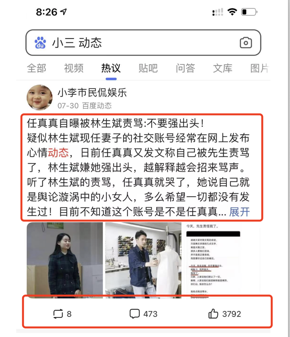290x337 pixels.
Task: Tap the repost icon with count 8
Action: coord(58,314)
